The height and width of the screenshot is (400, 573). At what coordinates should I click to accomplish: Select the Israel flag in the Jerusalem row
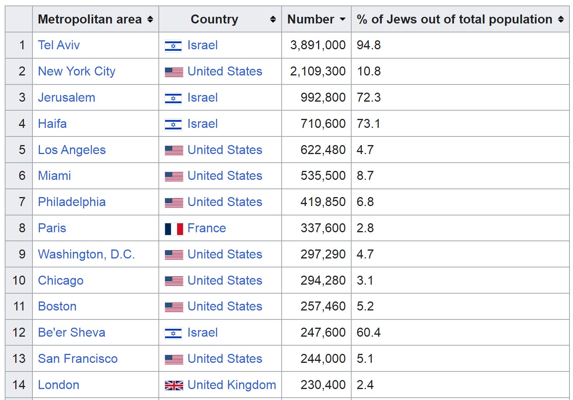pos(173,99)
